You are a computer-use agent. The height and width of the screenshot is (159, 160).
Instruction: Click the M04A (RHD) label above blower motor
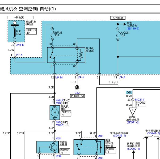(63, 100)
